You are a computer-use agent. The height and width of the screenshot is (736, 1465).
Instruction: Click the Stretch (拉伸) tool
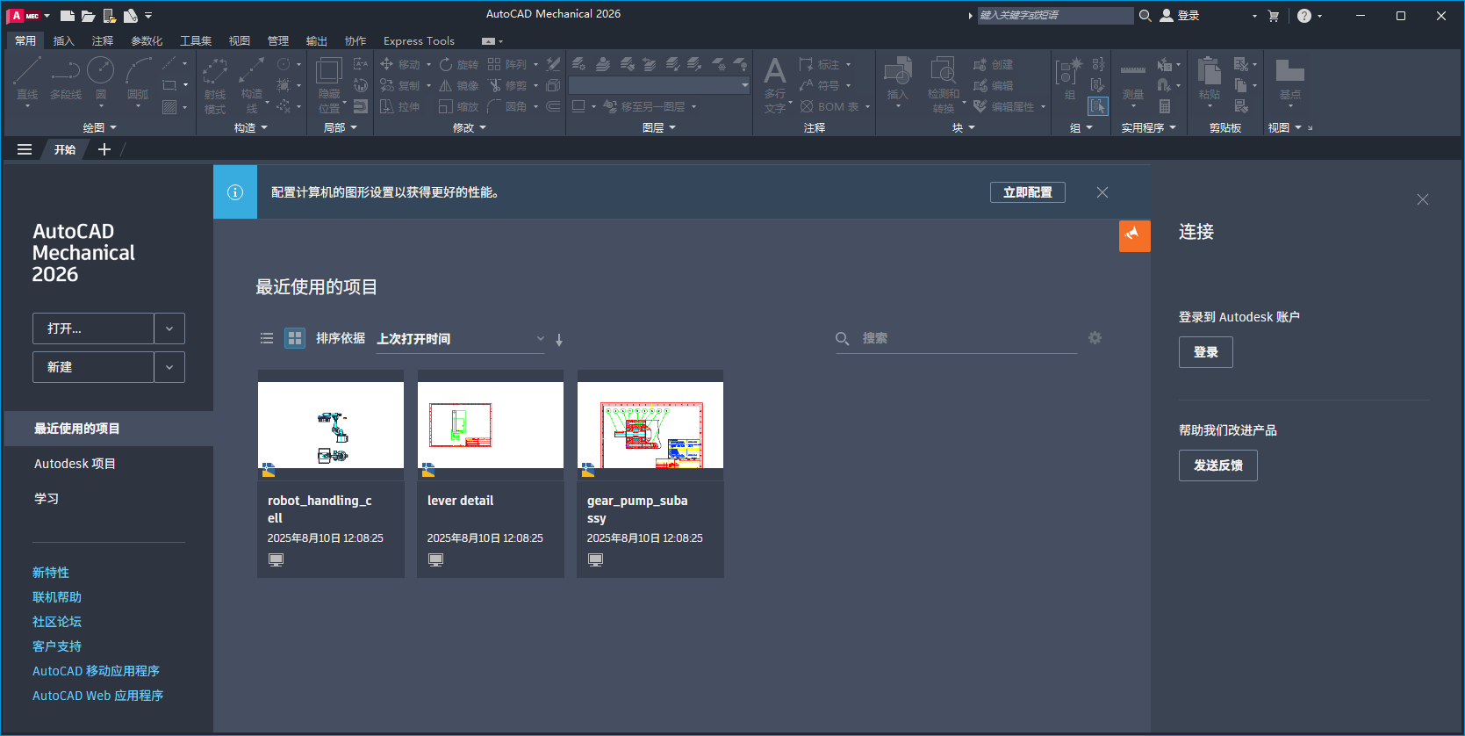click(400, 106)
